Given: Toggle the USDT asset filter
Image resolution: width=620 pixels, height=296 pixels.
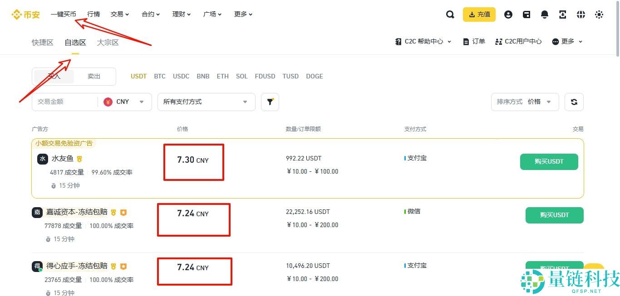Looking at the screenshot, I should (x=138, y=76).
